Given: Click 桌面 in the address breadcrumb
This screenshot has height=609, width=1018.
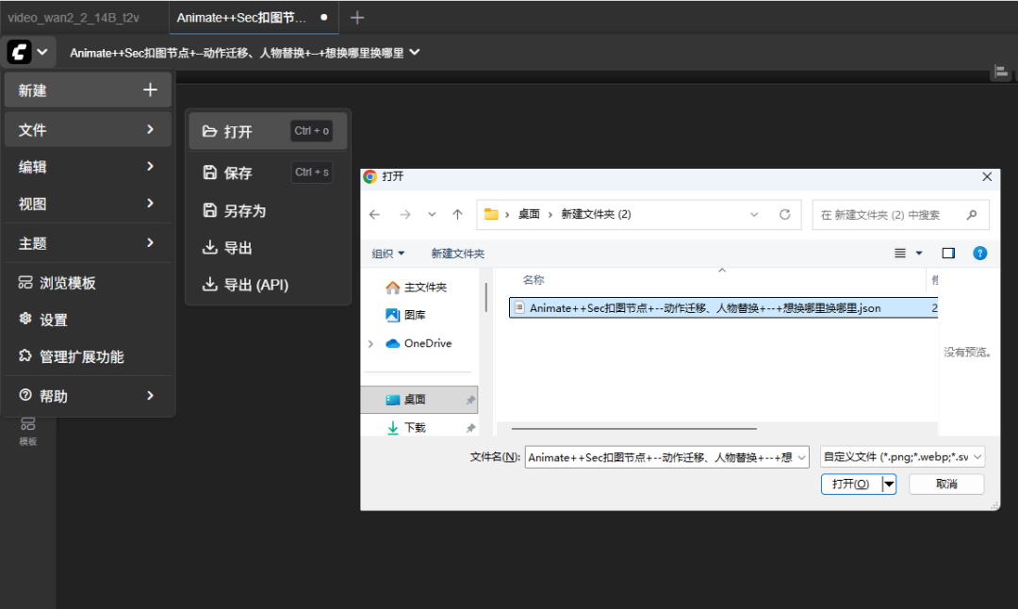Looking at the screenshot, I should pyautogui.click(x=529, y=214).
